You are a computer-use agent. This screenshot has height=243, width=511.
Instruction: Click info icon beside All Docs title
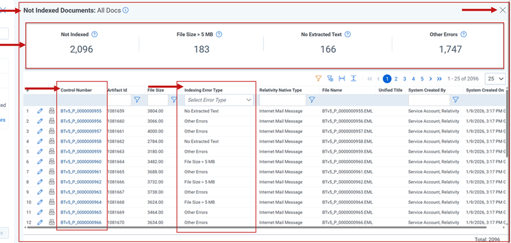click(125, 10)
